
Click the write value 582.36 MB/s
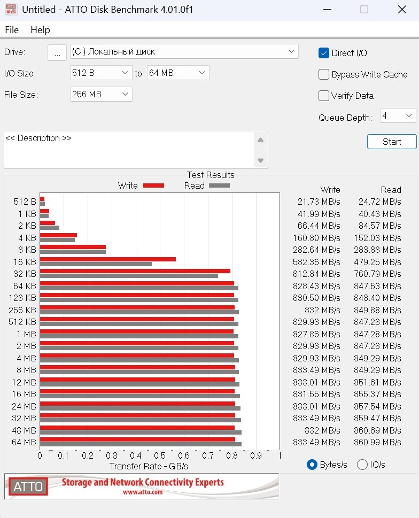pos(316,262)
